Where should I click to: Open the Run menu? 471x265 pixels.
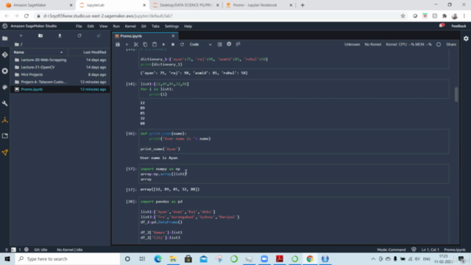coord(116,26)
